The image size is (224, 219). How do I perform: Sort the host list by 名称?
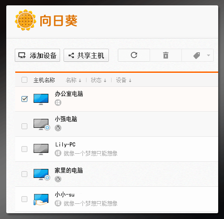pyautogui.click(x=73, y=80)
